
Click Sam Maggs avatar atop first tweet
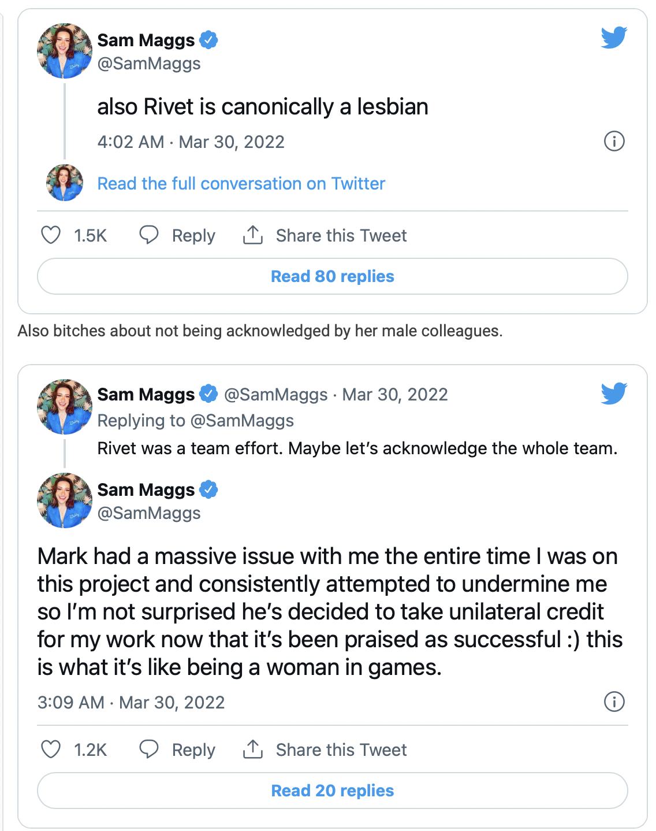(65, 51)
